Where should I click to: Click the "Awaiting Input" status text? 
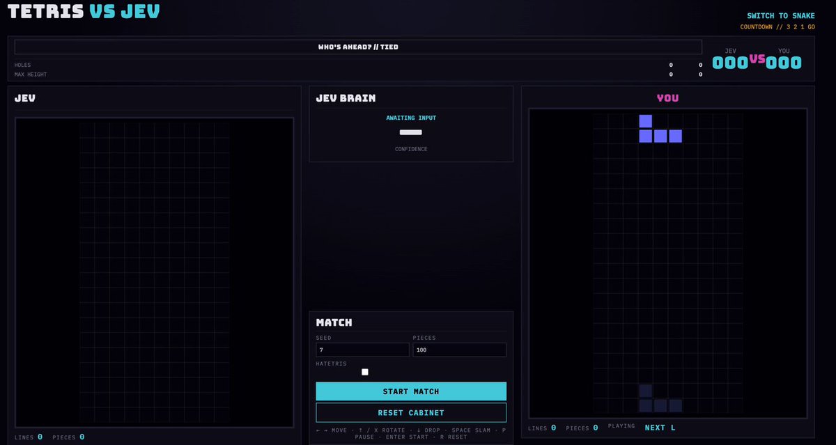coord(411,118)
